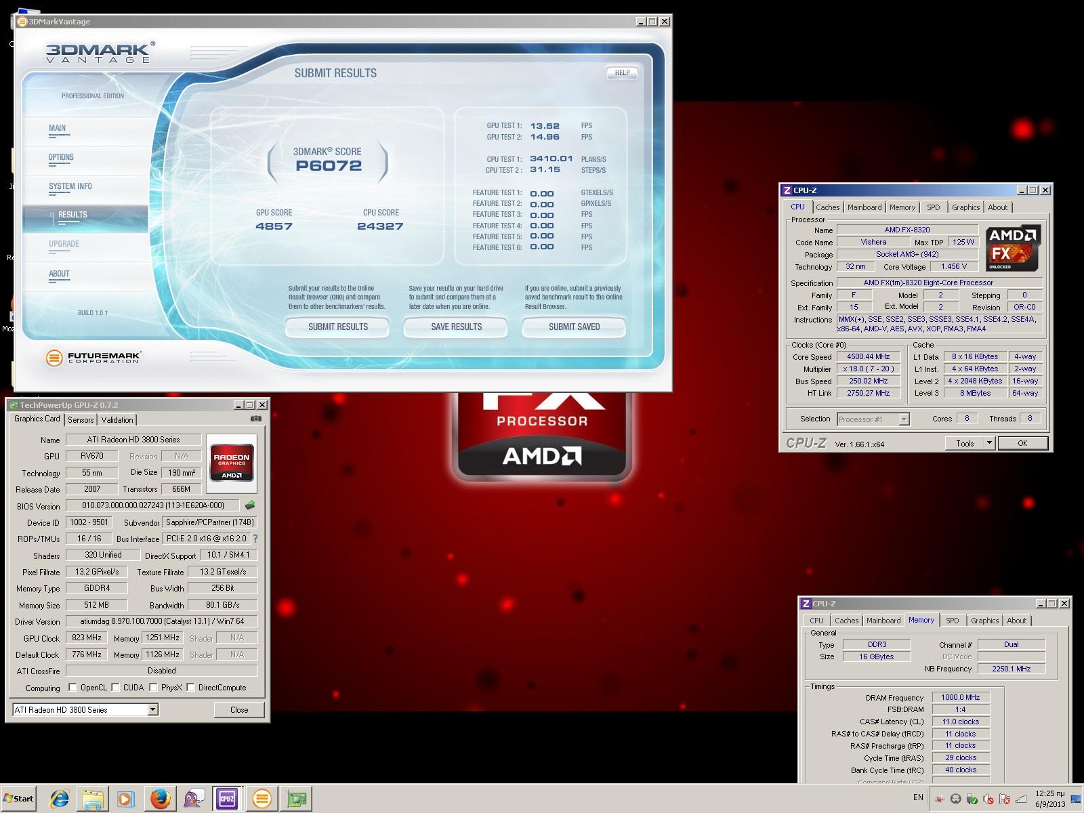The image size is (1084, 813).
Task: Open Firefox from the taskbar
Action: pyautogui.click(x=160, y=799)
